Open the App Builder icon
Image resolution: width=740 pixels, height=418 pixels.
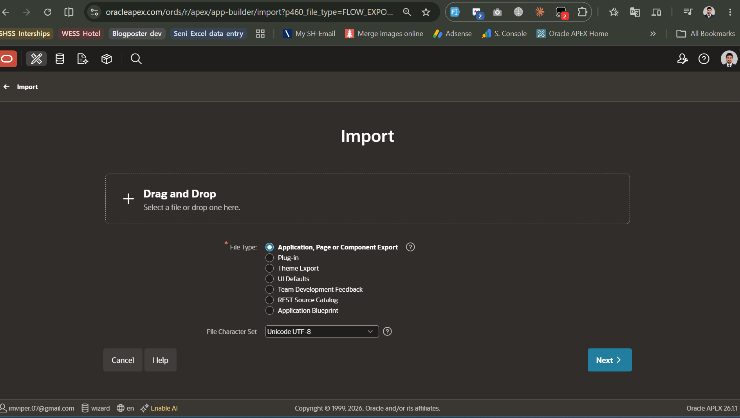[x=36, y=59]
